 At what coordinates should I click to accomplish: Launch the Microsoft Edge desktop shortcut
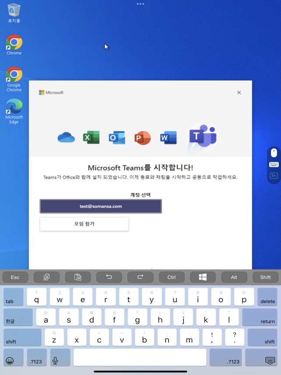pyautogui.click(x=14, y=112)
